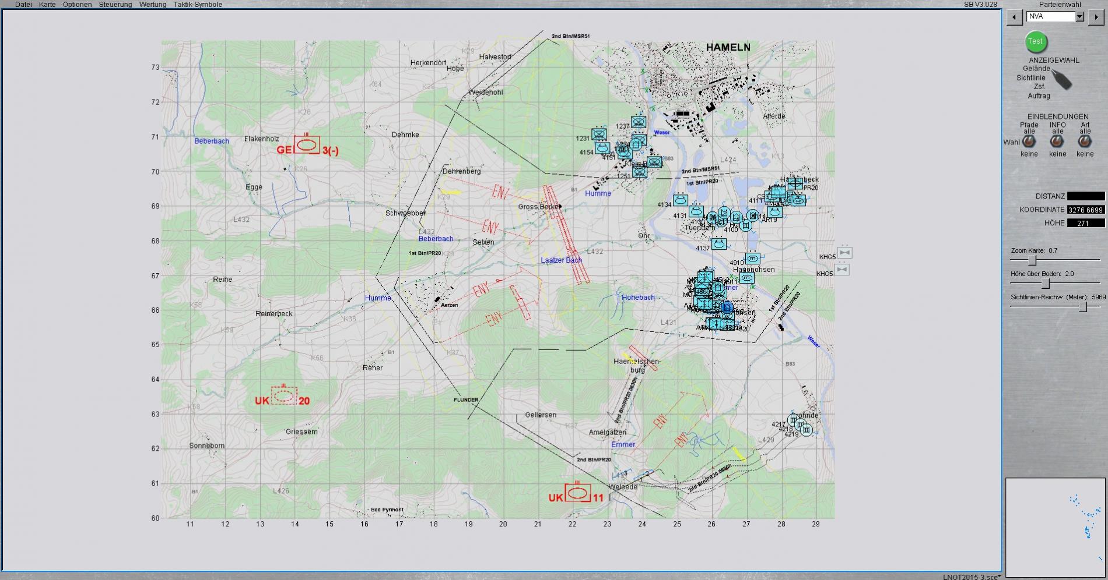Image resolution: width=1108 pixels, height=580 pixels.
Task: Go to the next party with right arrow
Action: point(1096,17)
